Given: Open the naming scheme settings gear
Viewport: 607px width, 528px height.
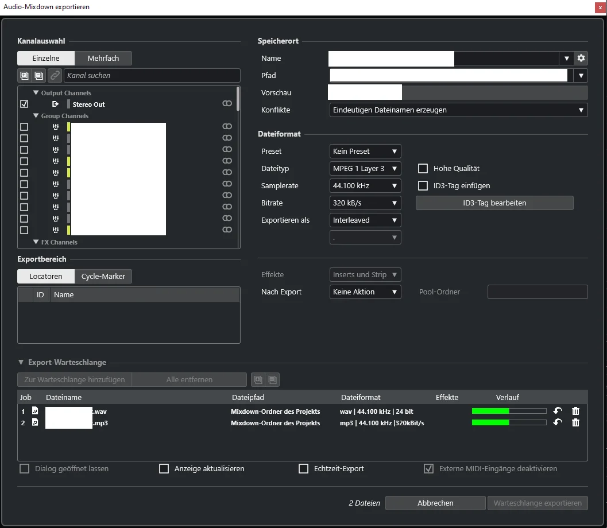Looking at the screenshot, I should point(581,58).
